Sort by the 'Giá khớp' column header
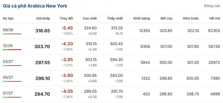Viewport: 223px width, 103px height. click(43, 18)
